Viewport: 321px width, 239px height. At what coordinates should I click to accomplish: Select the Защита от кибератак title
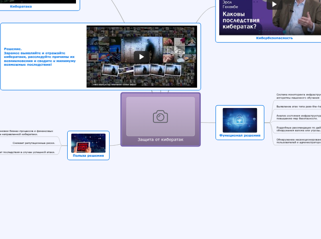pos(160,139)
